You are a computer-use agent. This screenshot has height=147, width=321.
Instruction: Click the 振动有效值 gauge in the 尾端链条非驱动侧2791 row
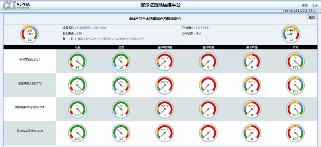164,109
